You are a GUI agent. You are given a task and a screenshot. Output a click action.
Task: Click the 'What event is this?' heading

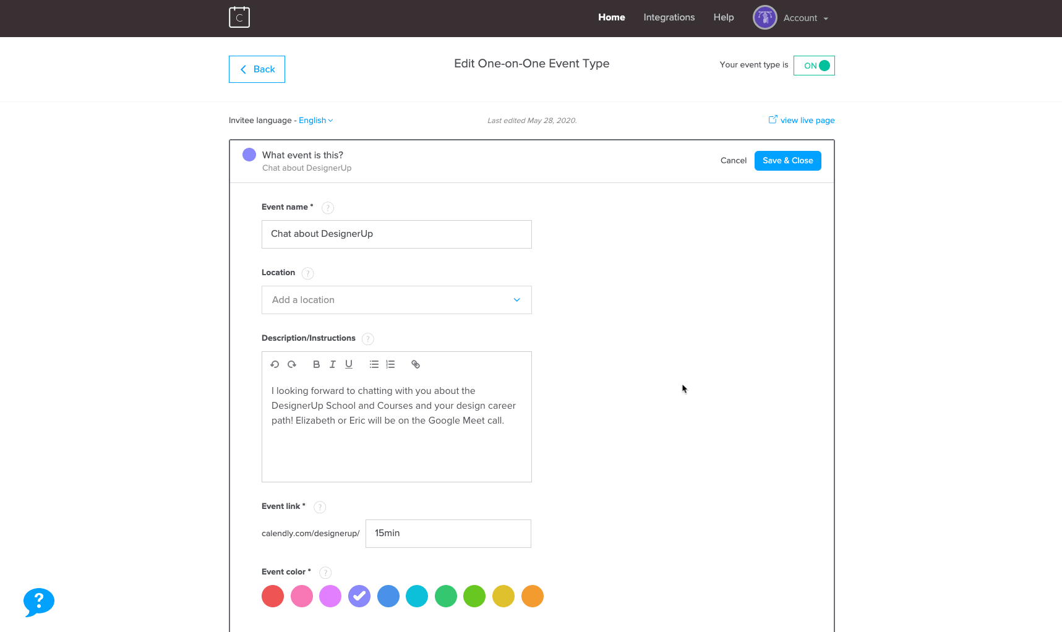click(x=302, y=155)
